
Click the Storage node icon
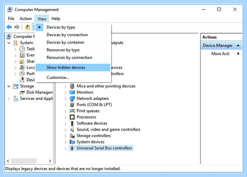point(16,86)
